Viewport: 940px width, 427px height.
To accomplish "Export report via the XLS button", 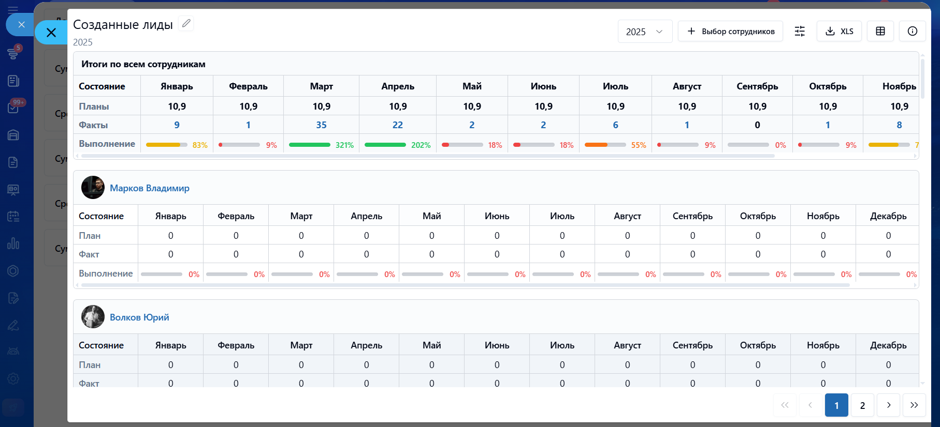I will pos(839,32).
